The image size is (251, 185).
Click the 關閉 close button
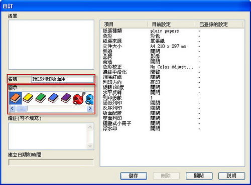(x=199, y=176)
